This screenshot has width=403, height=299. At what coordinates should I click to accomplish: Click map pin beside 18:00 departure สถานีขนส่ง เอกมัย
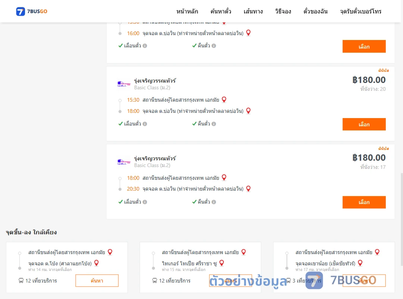click(224, 178)
